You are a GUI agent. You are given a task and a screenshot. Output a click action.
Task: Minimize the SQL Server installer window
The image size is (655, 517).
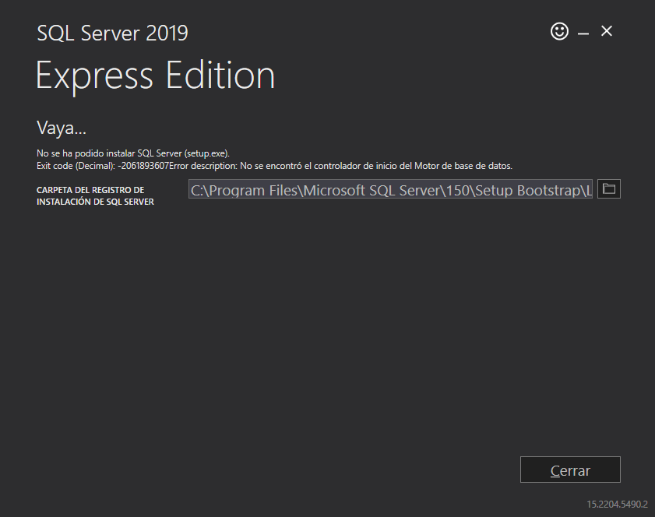[583, 33]
